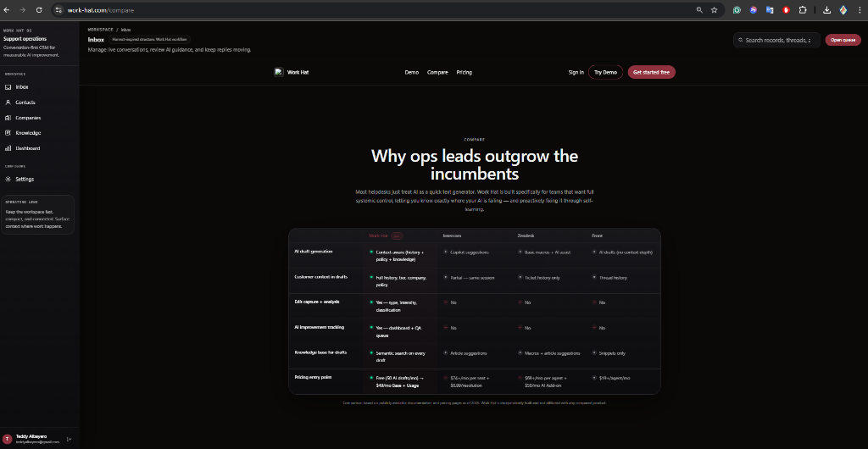Image resolution: width=868 pixels, height=449 pixels.
Task: Click the site information icon in address bar
Action: [x=58, y=10]
